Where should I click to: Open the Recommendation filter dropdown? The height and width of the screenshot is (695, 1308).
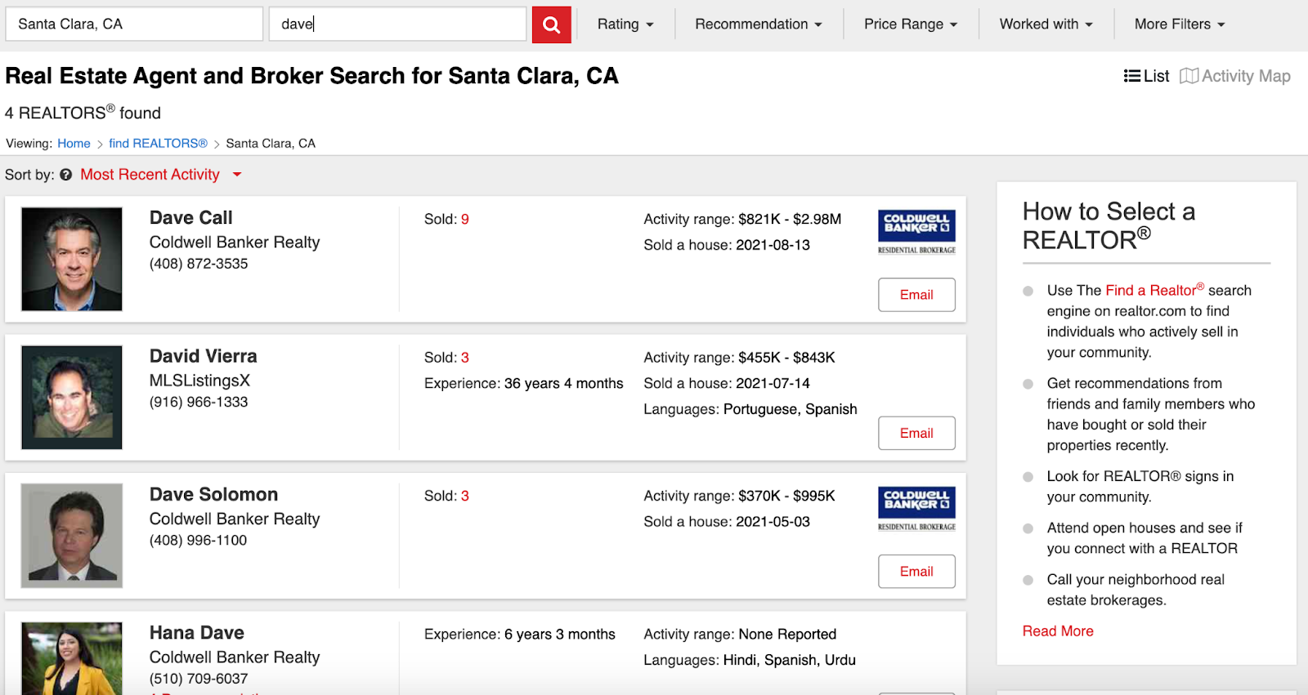[758, 25]
